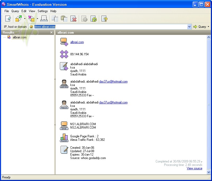Click the Updated: 27-Jul-08 line
The height and width of the screenshot is (181, 212).
click(82, 151)
